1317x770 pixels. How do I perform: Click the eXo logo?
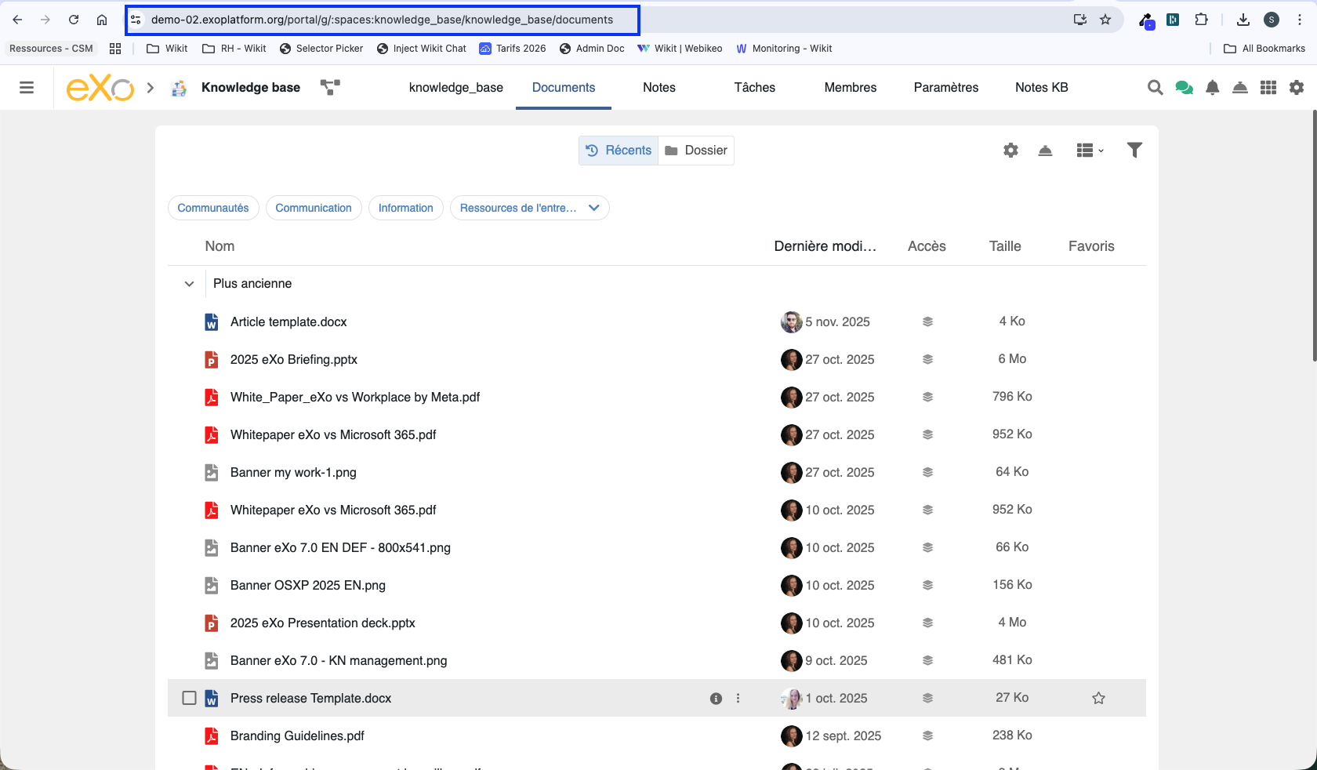tap(100, 88)
